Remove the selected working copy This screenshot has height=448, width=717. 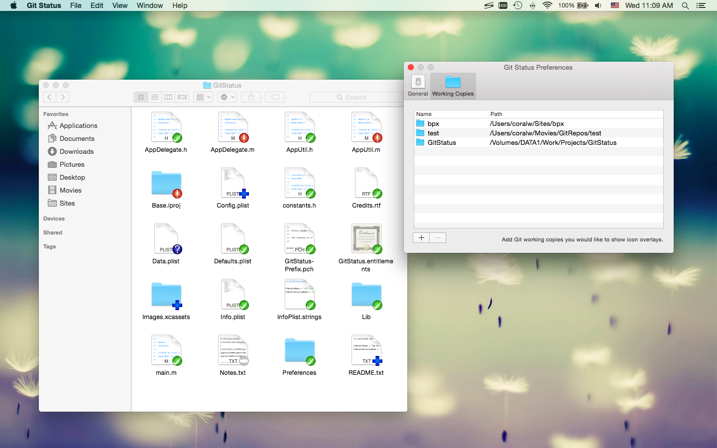pos(438,238)
